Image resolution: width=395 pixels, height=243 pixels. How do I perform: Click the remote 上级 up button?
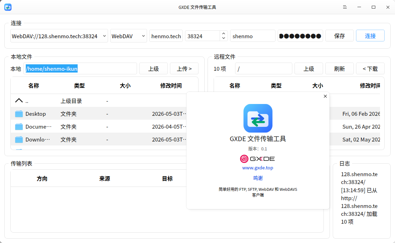(309, 69)
